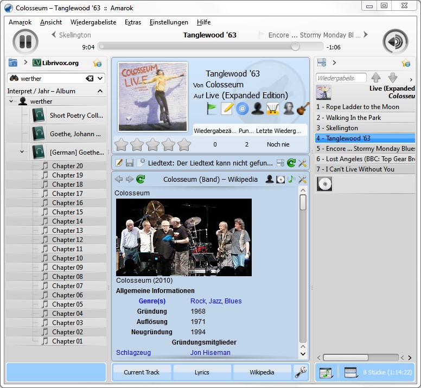Open bookmarks star in media browser
The height and width of the screenshot is (388, 421).
[x=97, y=63]
